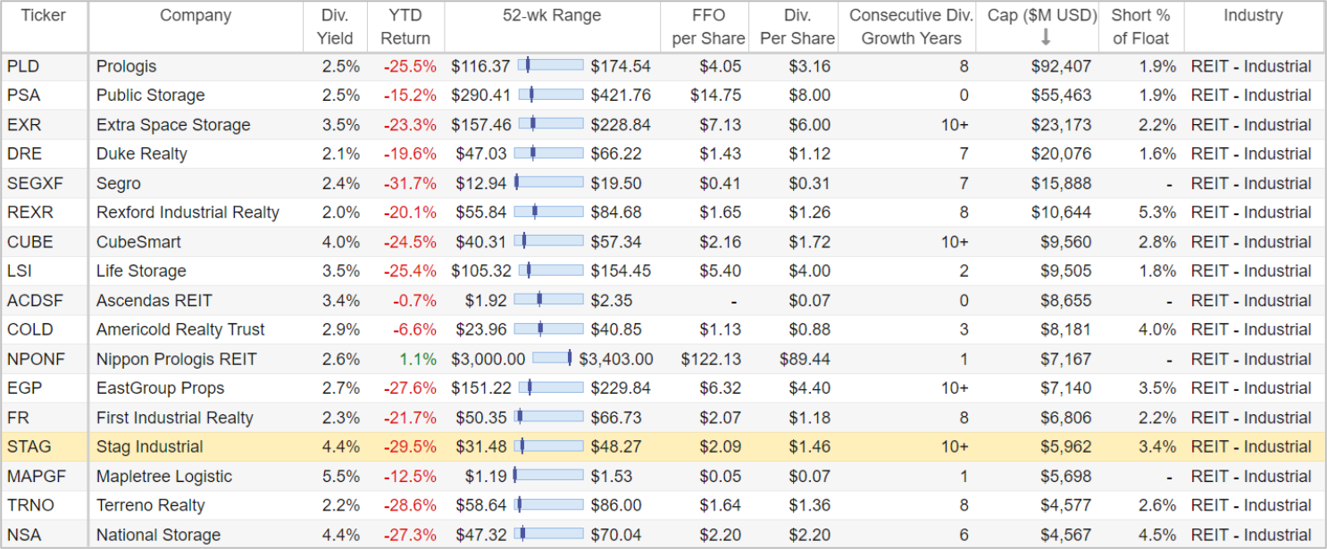Click the 52-week range bar for Prologis
1327x549 pixels.
(x=549, y=65)
